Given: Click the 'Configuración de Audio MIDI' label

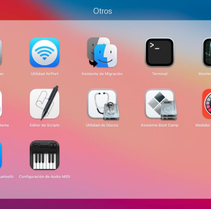Looking at the screenshot, I should pos(45,177).
